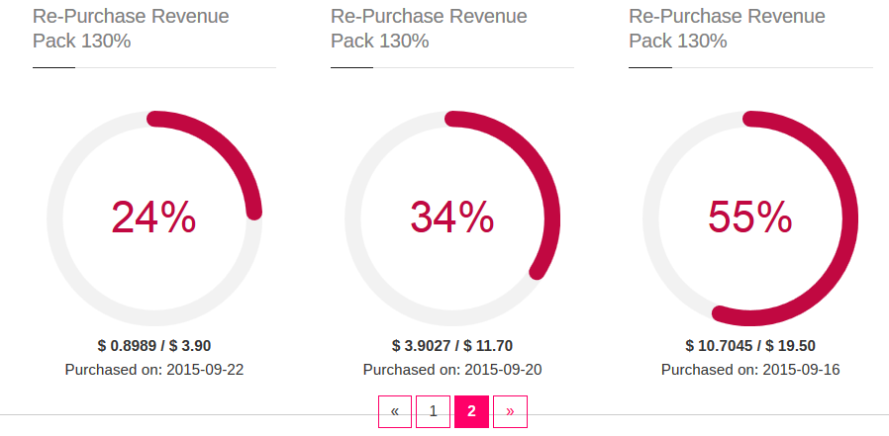Click the Purchased on 2015-09-16 date
The width and height of the screenshot is (889, 436).
coord(750,370)
